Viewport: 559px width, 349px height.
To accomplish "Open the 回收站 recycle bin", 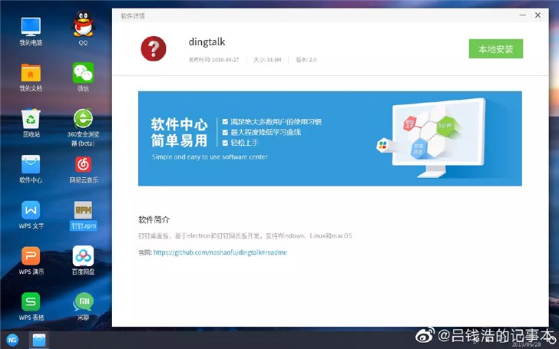I will [31, 118].
